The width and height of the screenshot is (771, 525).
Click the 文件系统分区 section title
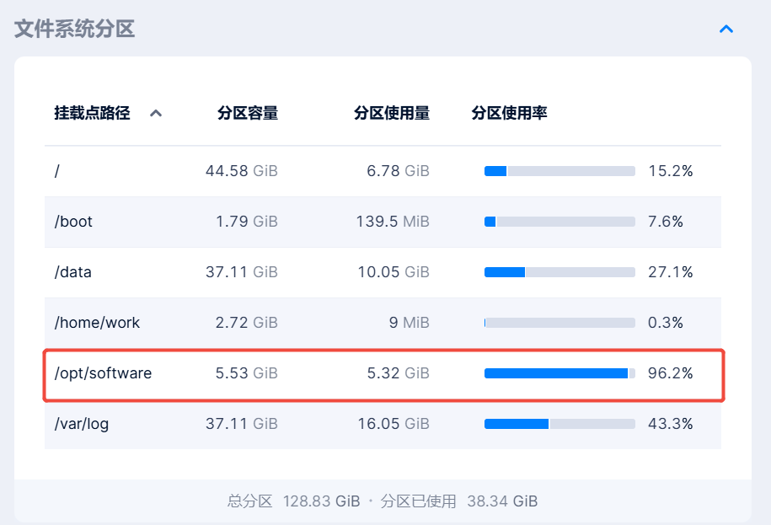tap(74, 29)
